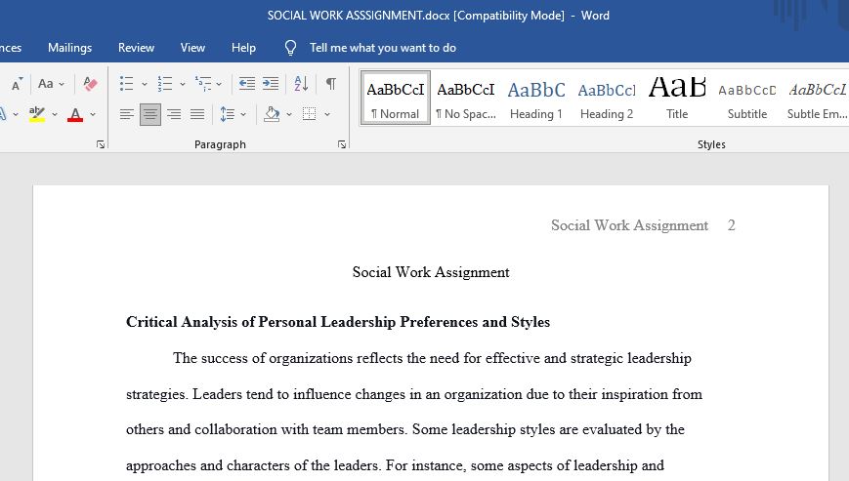Expand the borders dropdown arrow
The image size is (849, 481).
click(327, 114)
